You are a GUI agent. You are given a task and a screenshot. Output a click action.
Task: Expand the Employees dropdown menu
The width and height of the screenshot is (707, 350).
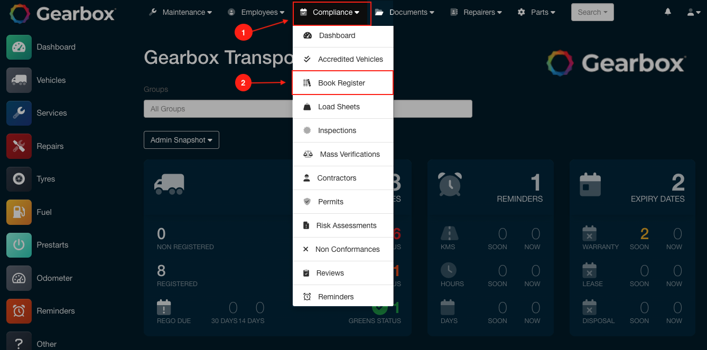pyautogui.click(x=256, y=12)
